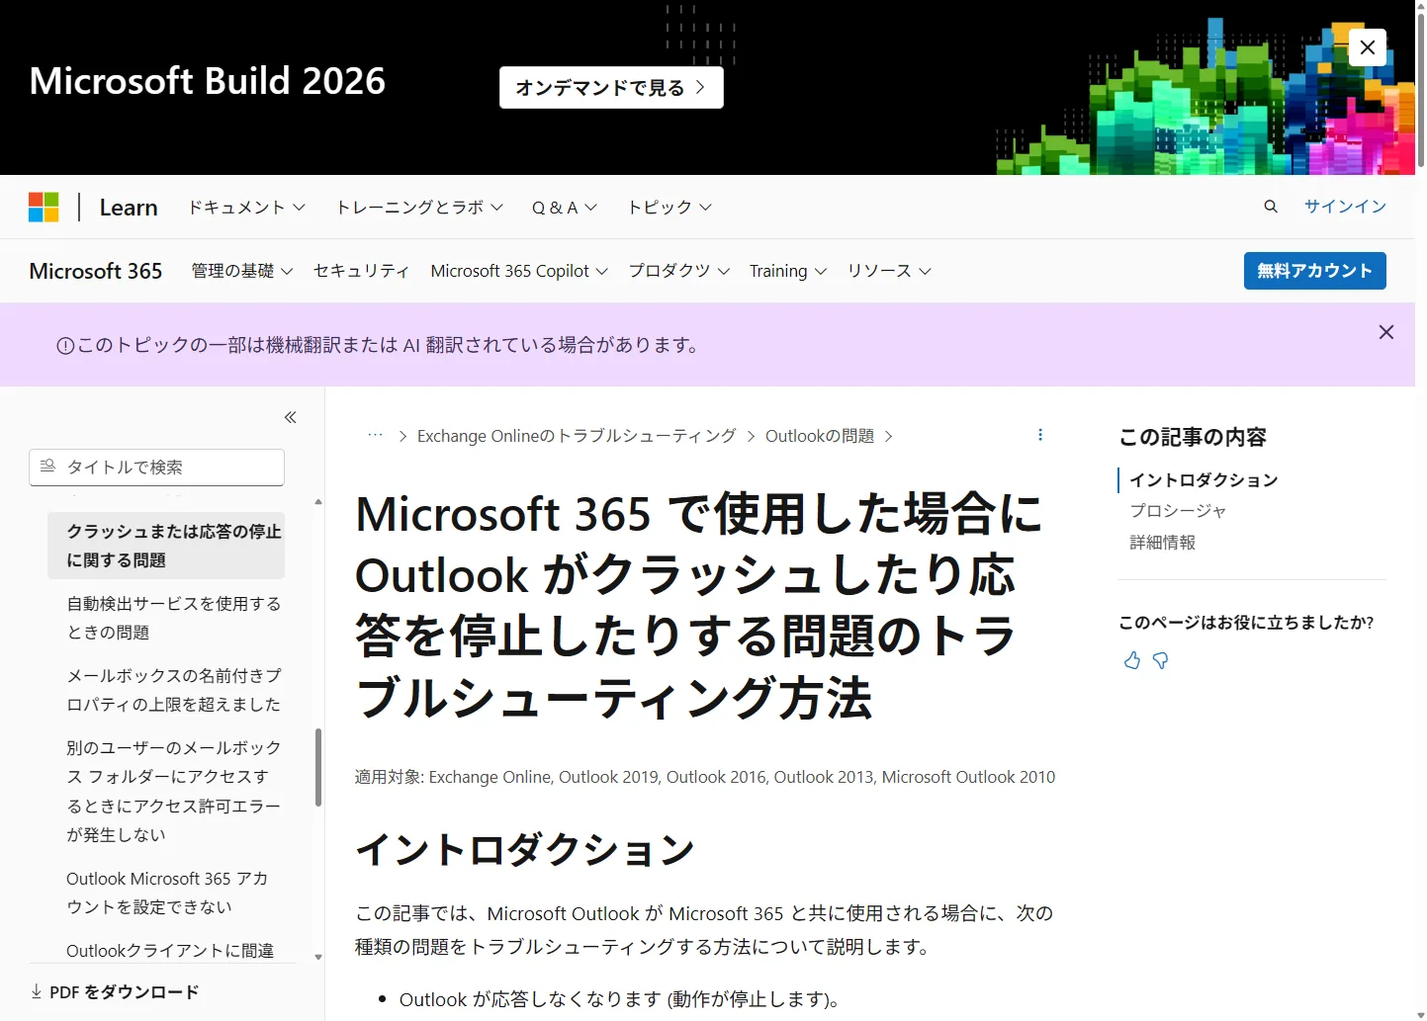Image resolution: width=1427 pixels, height=1021 pixels.
Task: Select the セキュリティ menu item
Action: tap(361, 271)
